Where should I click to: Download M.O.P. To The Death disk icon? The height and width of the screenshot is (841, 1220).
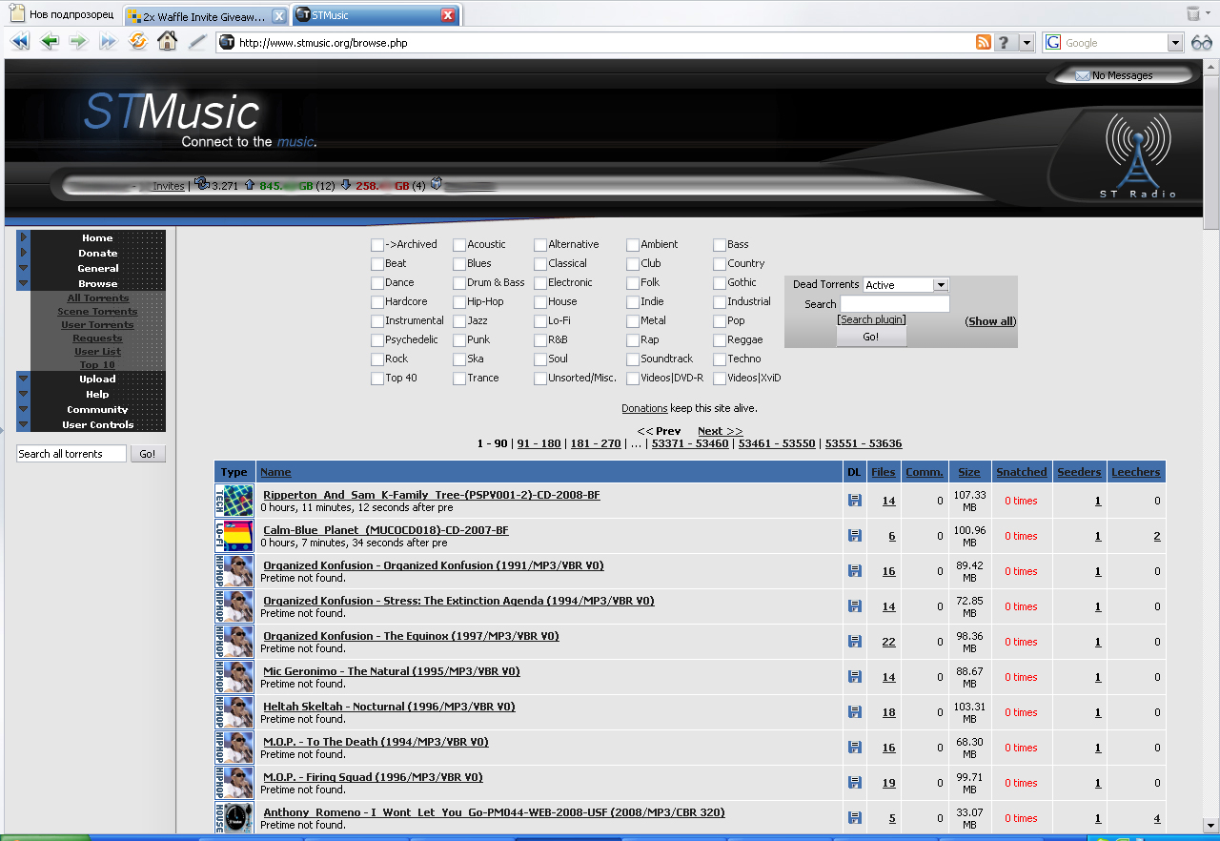[x=855, y=748]
